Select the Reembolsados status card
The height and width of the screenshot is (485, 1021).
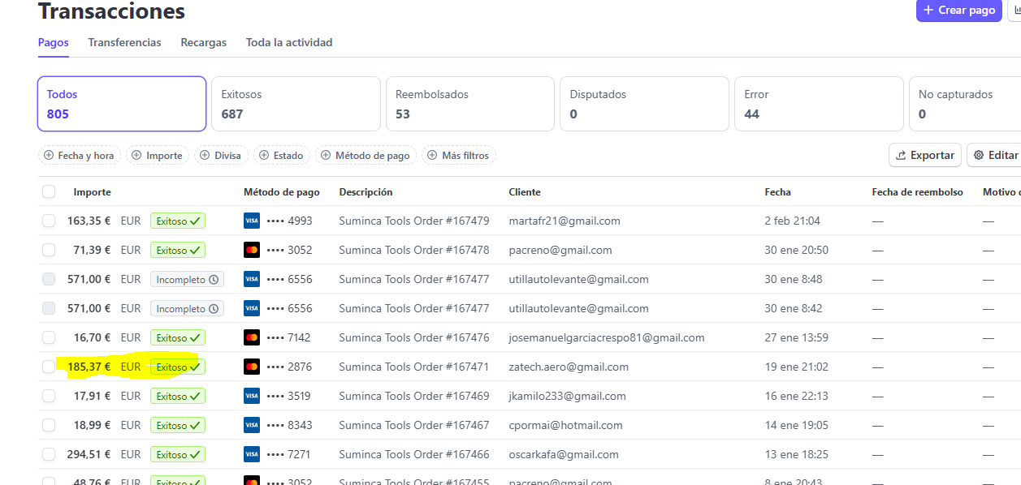pyautogui.click(x=469, y=104)
